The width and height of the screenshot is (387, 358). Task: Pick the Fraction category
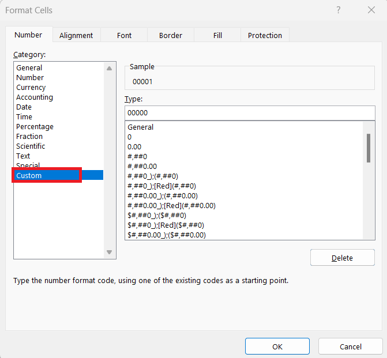[x=58, y=136]
